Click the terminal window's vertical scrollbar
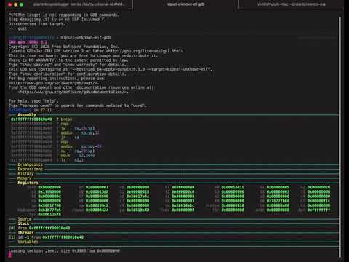The image size is (349, 262). (340, 137)
